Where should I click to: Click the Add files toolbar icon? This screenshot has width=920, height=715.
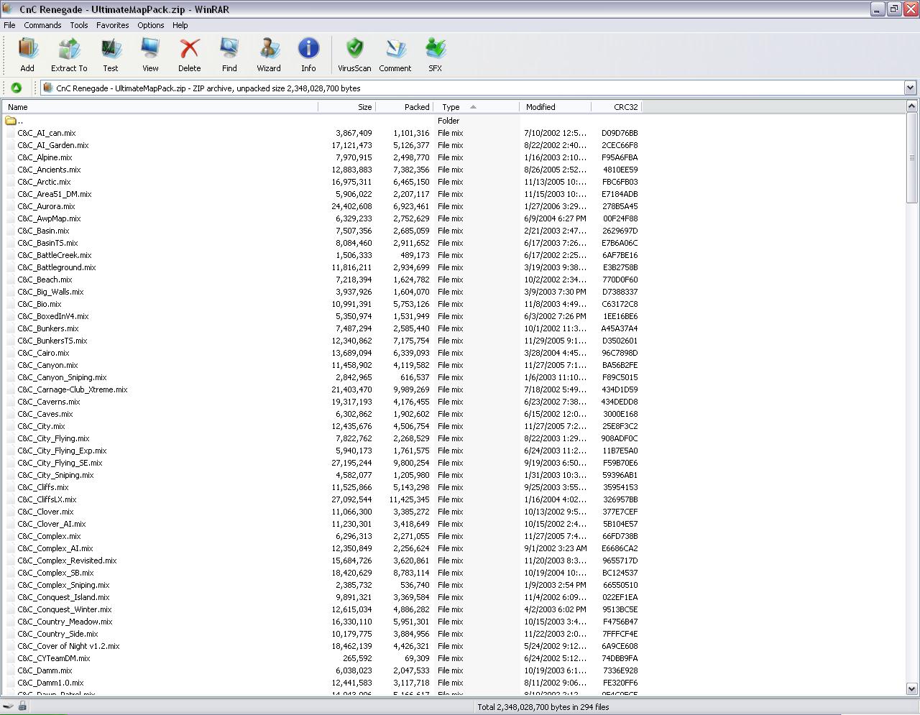27,55
